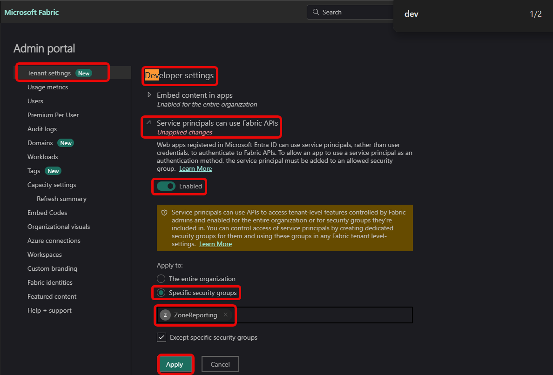
Task: Go to Users section
Action: (35, 101)
